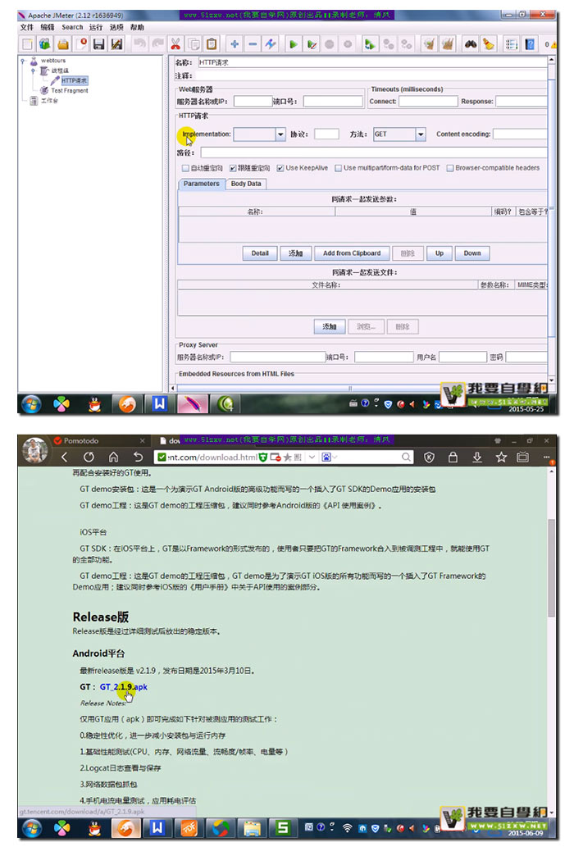Viewport: 574px width, 856px height.
Task: Click the Toggle lightning icon in JMeter toolbar
Action: point(271,44)
